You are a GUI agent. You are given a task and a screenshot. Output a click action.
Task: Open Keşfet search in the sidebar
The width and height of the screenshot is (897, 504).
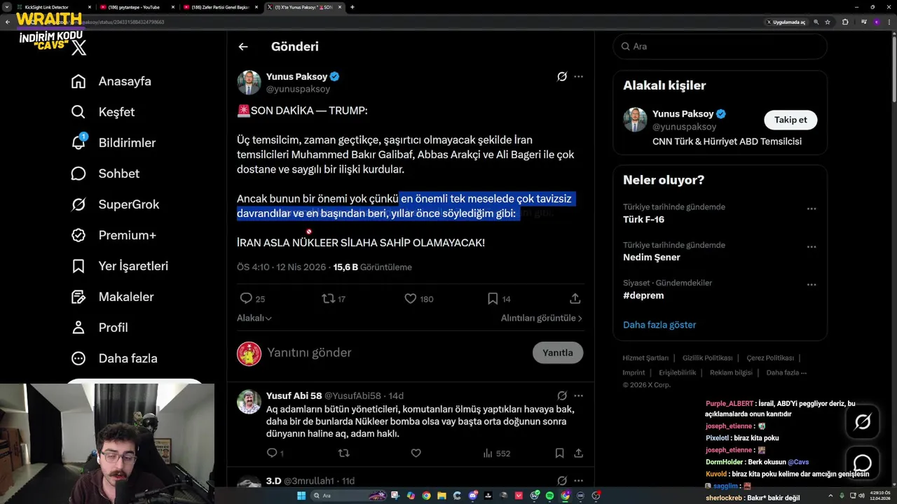[x=102, y=112]
